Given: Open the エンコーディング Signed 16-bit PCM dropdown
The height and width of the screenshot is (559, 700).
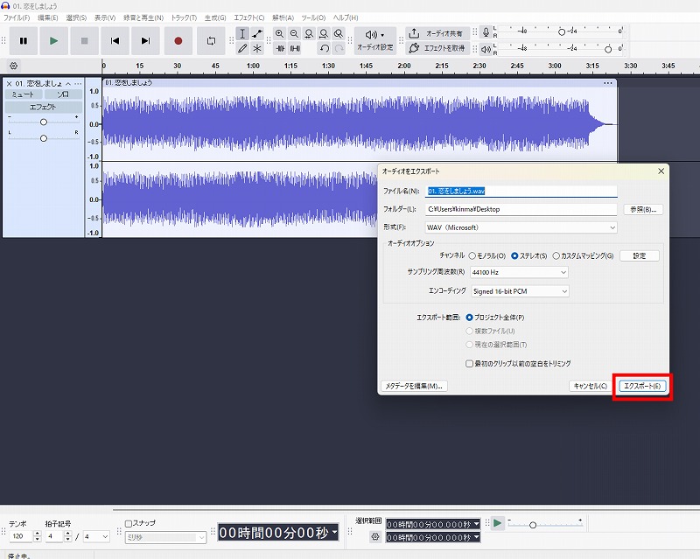Looking at the screenshot, I should 520,291.
